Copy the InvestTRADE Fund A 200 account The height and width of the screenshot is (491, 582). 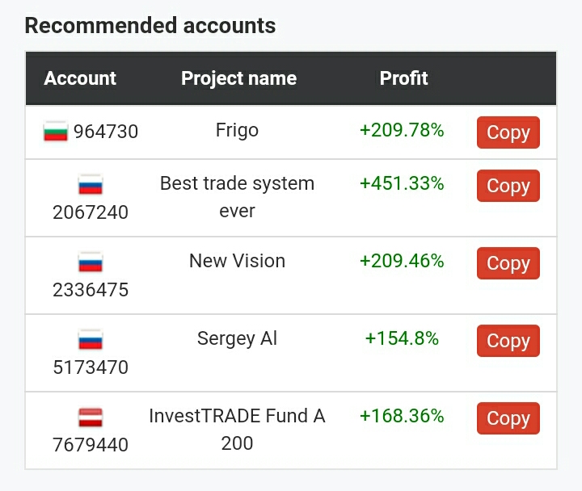coord(508,418)
